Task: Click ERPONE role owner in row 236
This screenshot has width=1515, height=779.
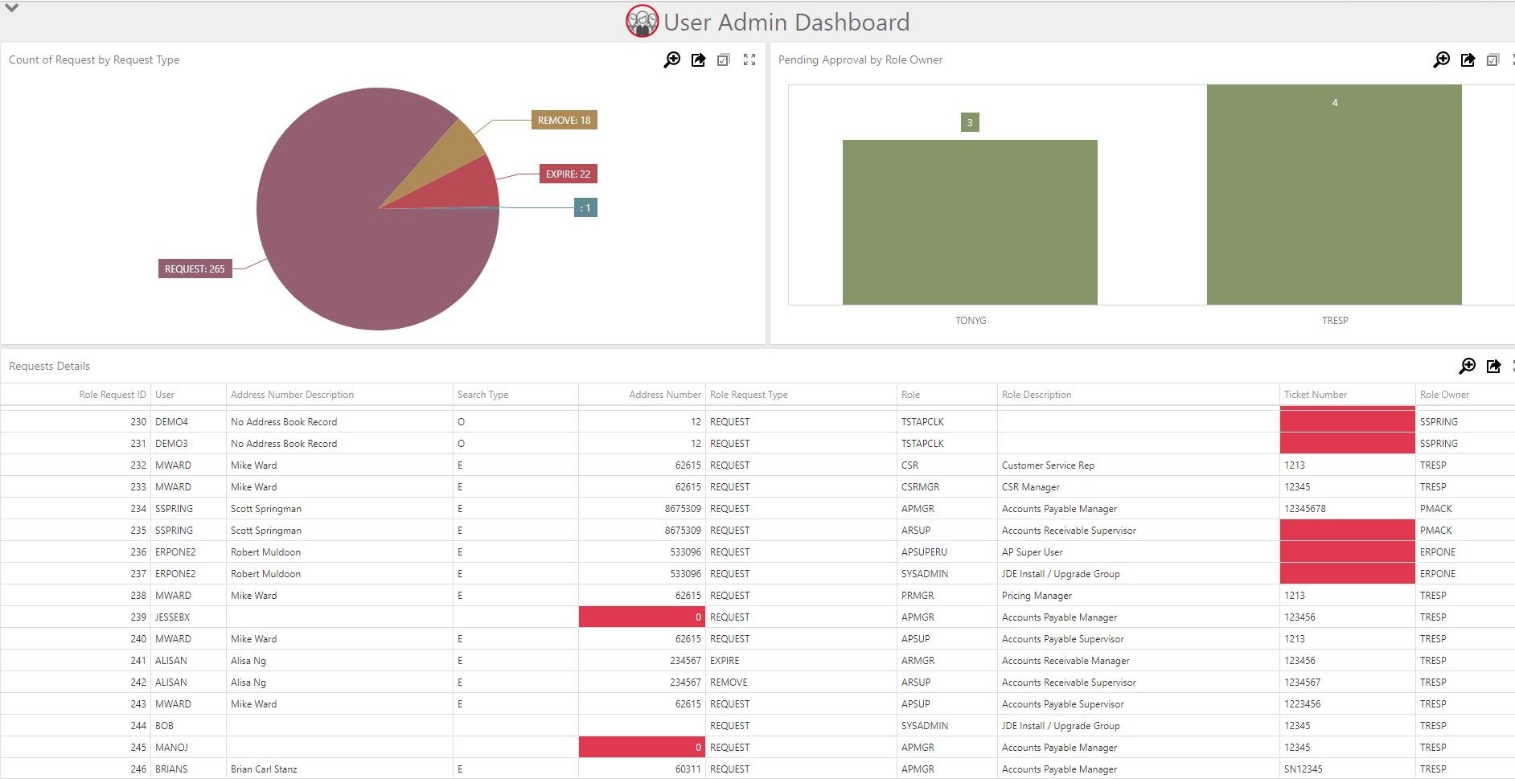Action: [x=1437, y=551]
